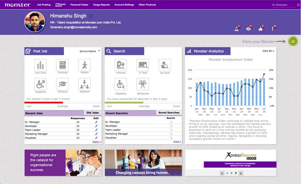Screen dimensions: 301x184
Task: Click the red job posting activity bar
Action: click(43, 102)
